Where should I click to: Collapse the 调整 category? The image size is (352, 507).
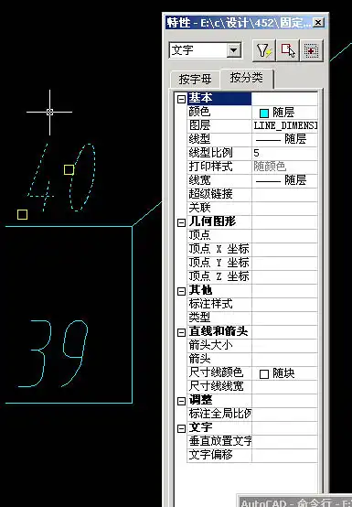click(x=182, y=401)
